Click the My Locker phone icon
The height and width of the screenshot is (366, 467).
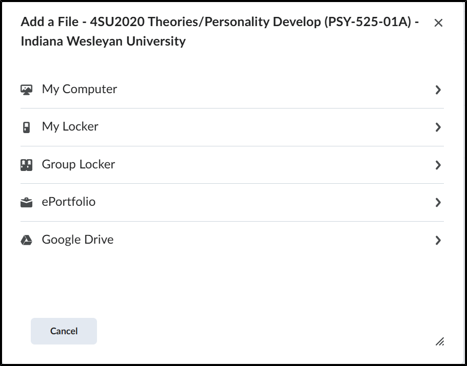[26, 126]
